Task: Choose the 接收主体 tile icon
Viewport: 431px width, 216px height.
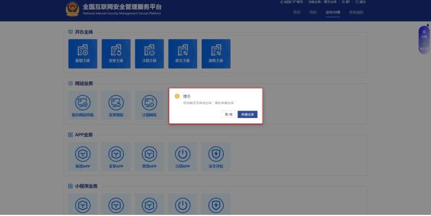Action: (216, 54)
